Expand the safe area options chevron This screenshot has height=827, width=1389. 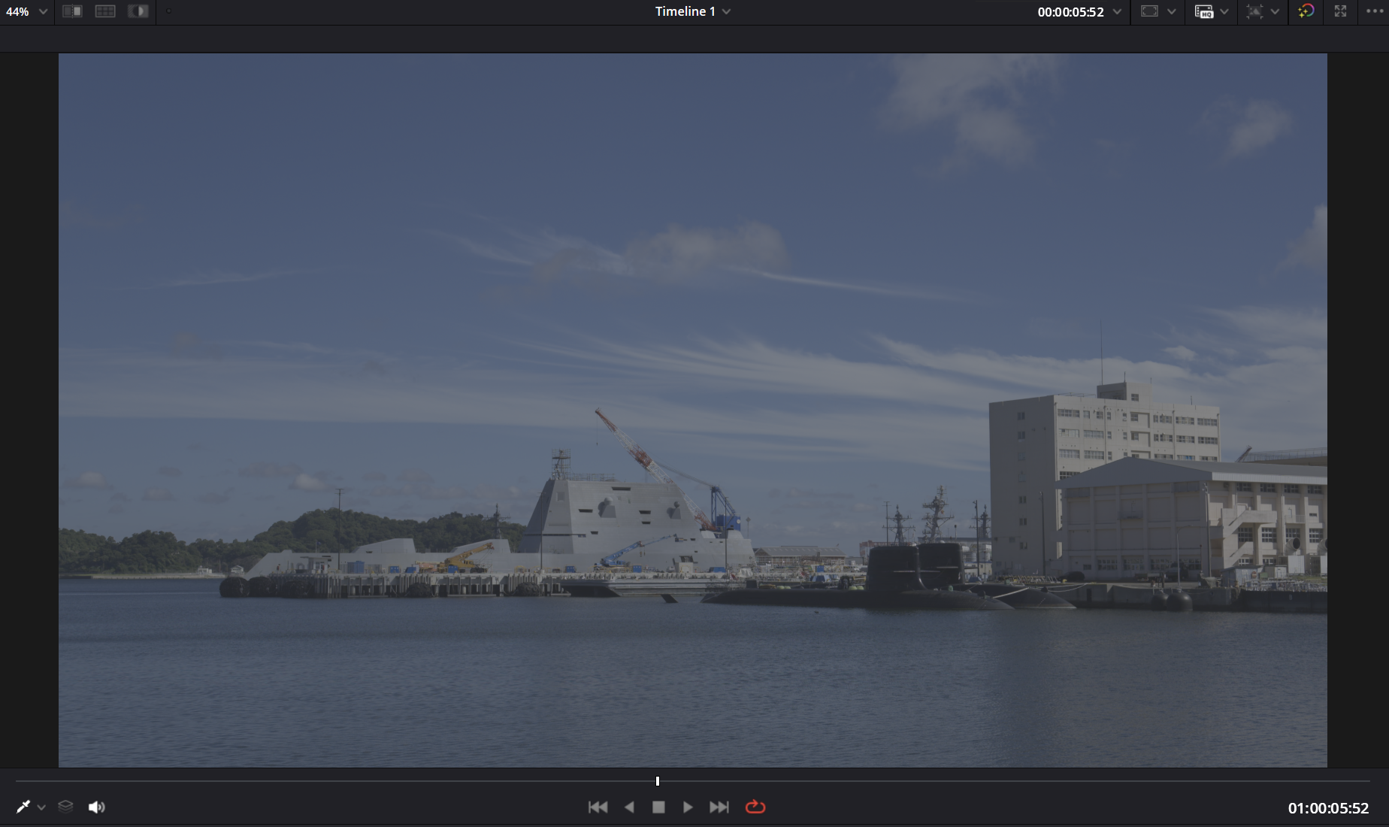click(x=1171, y=11)
